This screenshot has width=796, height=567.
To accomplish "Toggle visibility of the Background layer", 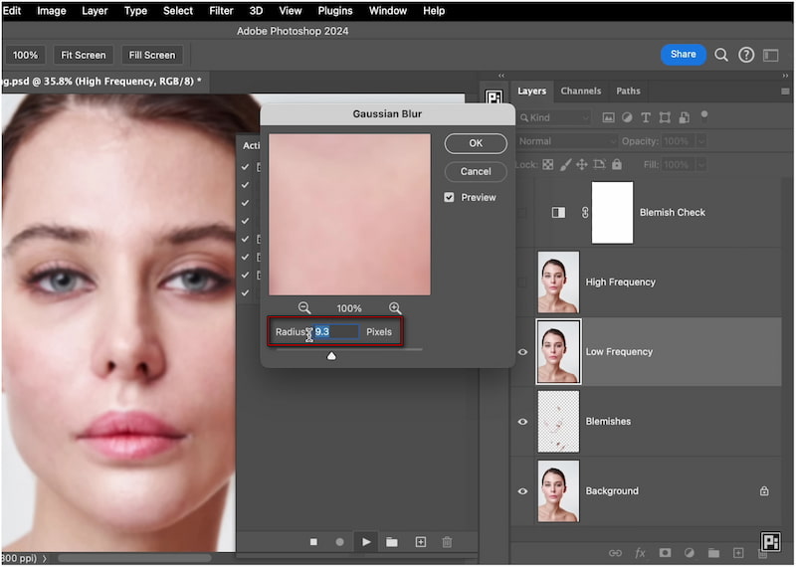I will coord(522,491).
